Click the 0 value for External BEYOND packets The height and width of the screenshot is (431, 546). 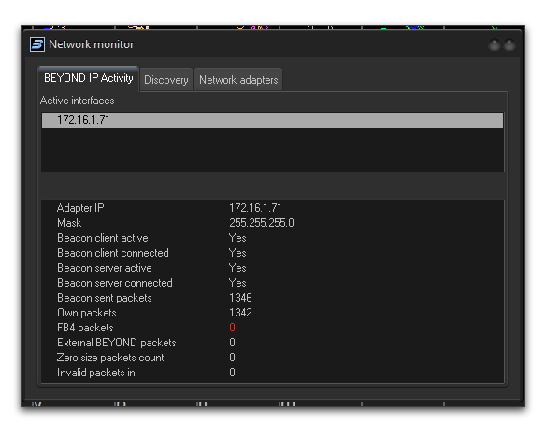click(232, 343)
